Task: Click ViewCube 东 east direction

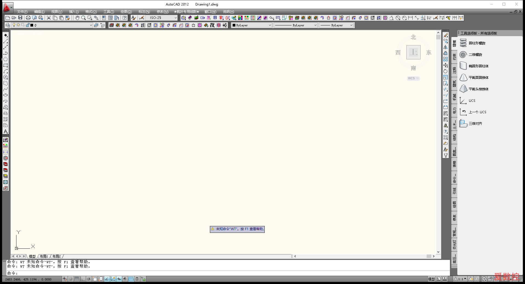Action: 429,53
